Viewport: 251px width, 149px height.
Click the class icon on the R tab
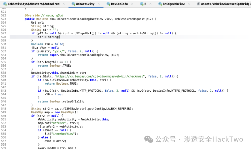coord(142,4)
